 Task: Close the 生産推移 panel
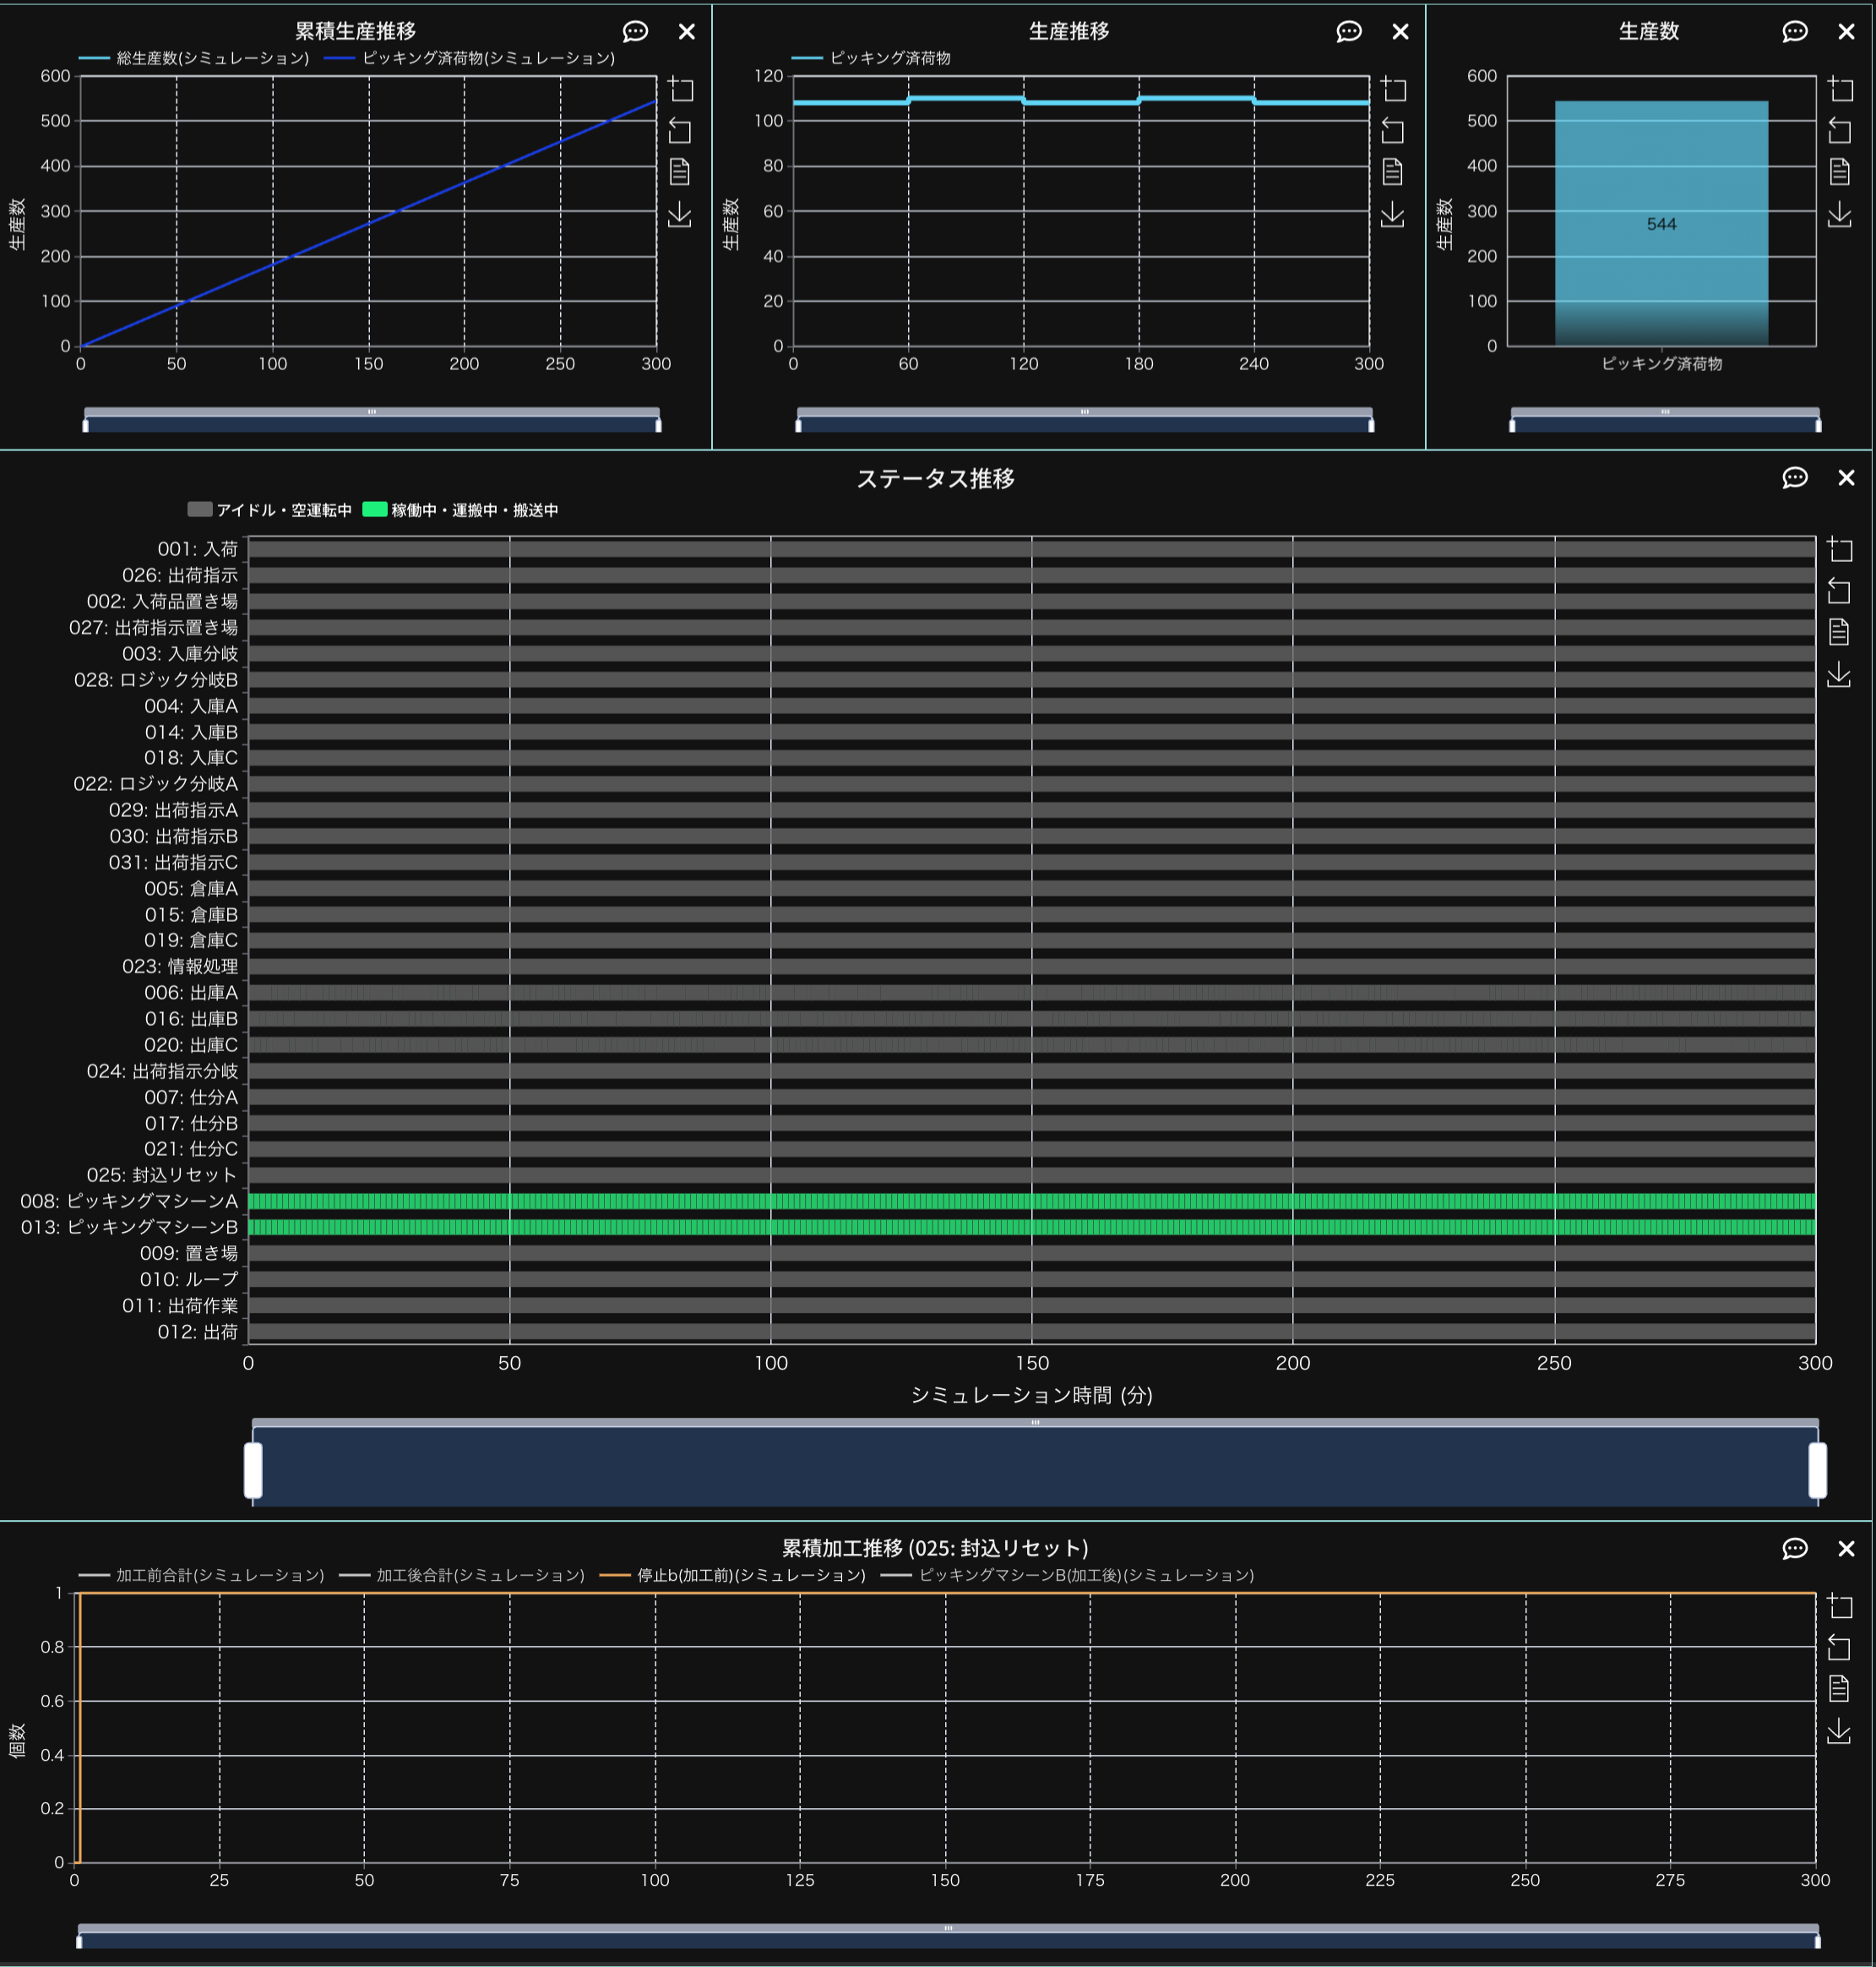click(x=1400, y=32)
